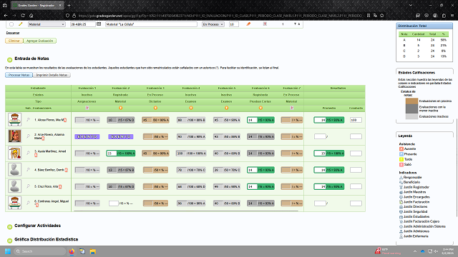Click the Entrada de Notas green section icon
458x257 pixels.
[x=9, y=59]
